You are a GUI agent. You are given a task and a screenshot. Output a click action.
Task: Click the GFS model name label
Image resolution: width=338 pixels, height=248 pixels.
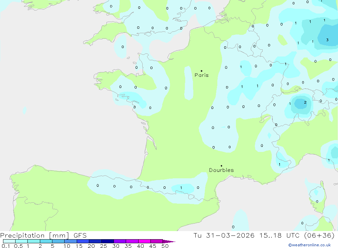pos(80,235)
